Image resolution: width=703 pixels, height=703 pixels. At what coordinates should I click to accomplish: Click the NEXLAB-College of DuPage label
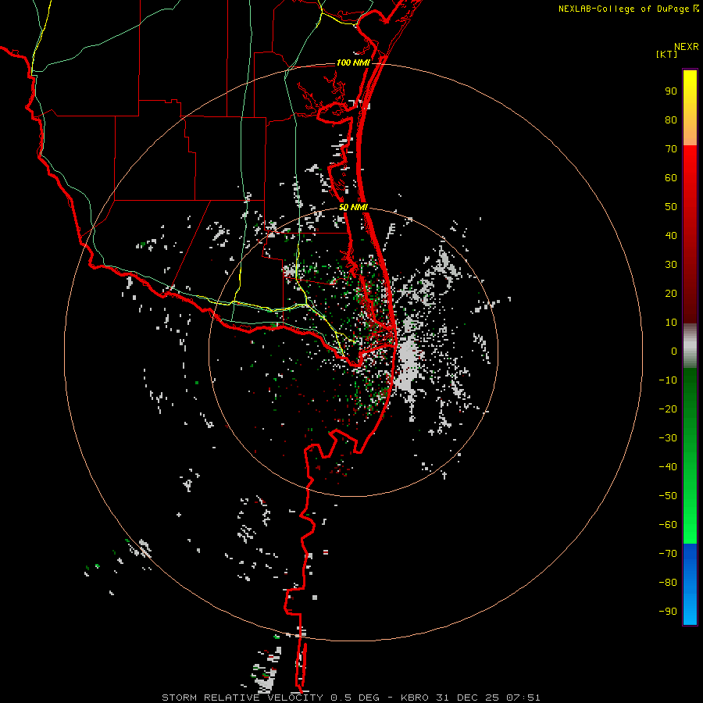(623, 9)
